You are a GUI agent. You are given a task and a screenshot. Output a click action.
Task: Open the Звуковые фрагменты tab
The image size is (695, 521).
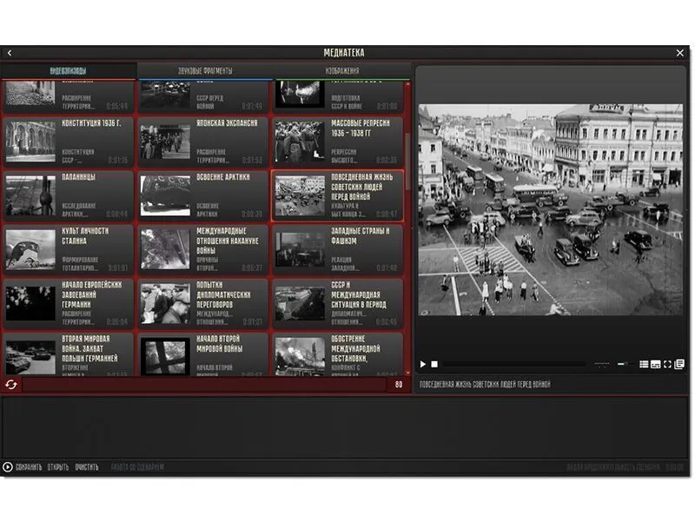(x=205, y=70)
